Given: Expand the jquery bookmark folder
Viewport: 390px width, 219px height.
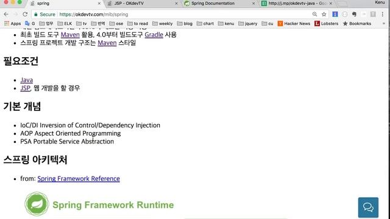Looking at the screenshot, I should tap(248, 24).
